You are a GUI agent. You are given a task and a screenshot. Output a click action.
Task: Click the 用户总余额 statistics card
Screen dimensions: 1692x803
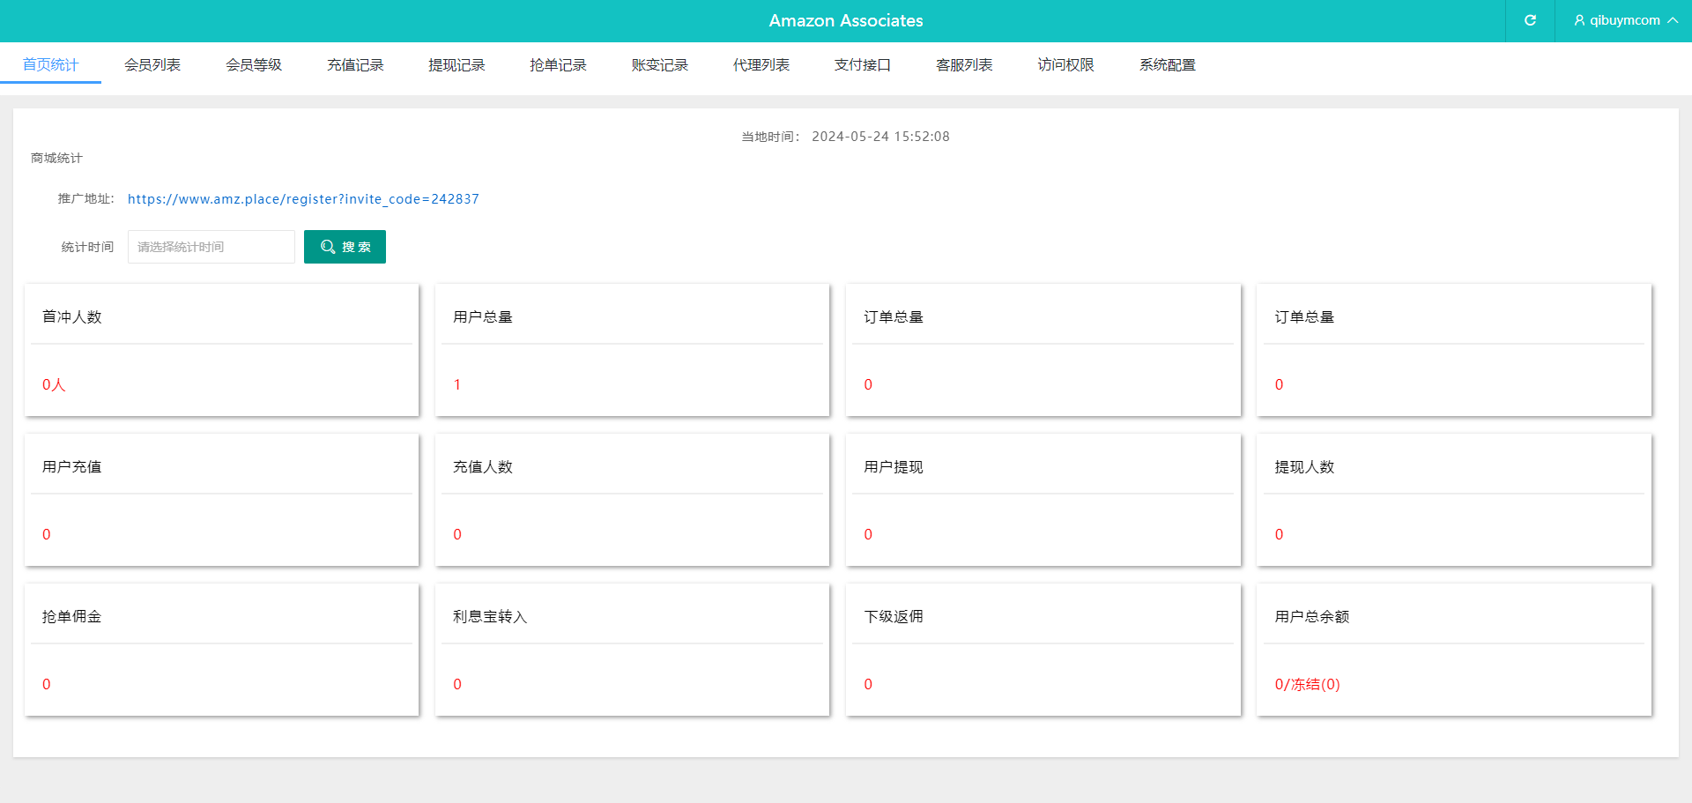(1453, 650)
